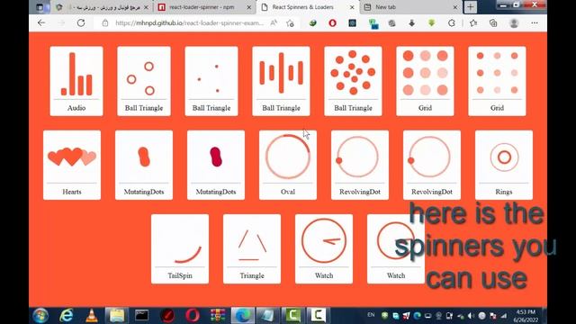576x324 pixels.
Task: Click the red Opera extension icon
Action: (x=332, y=22)
